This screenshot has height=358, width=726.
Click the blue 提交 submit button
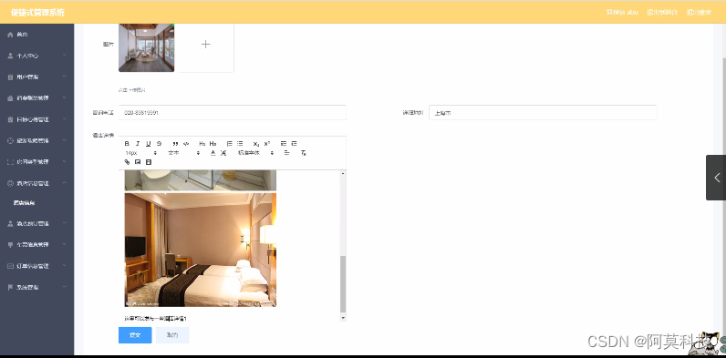click(x=135, y=335)
